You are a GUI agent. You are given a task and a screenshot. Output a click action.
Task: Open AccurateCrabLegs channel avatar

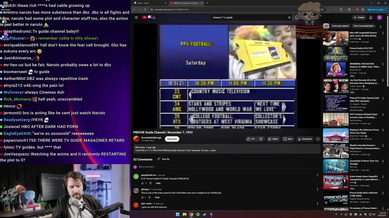coord(136,139)
